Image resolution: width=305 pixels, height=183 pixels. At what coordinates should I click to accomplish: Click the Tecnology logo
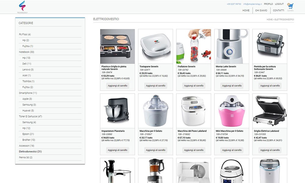point(22,7)
